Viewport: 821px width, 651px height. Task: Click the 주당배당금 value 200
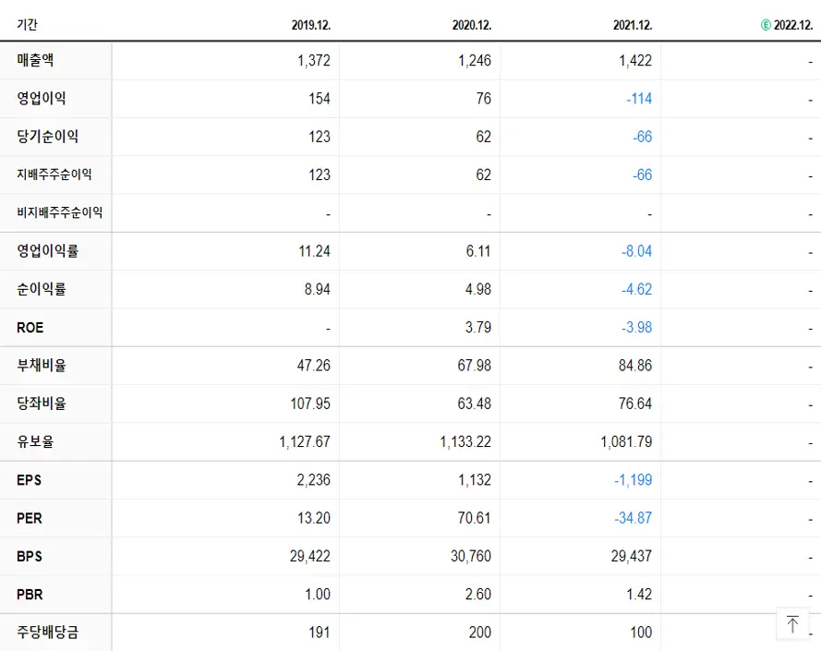pos(479,633)
